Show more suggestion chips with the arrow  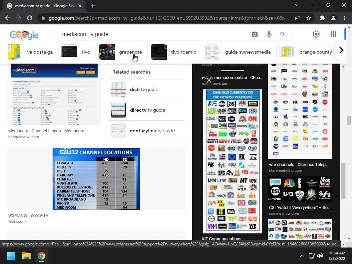[341, 50]
